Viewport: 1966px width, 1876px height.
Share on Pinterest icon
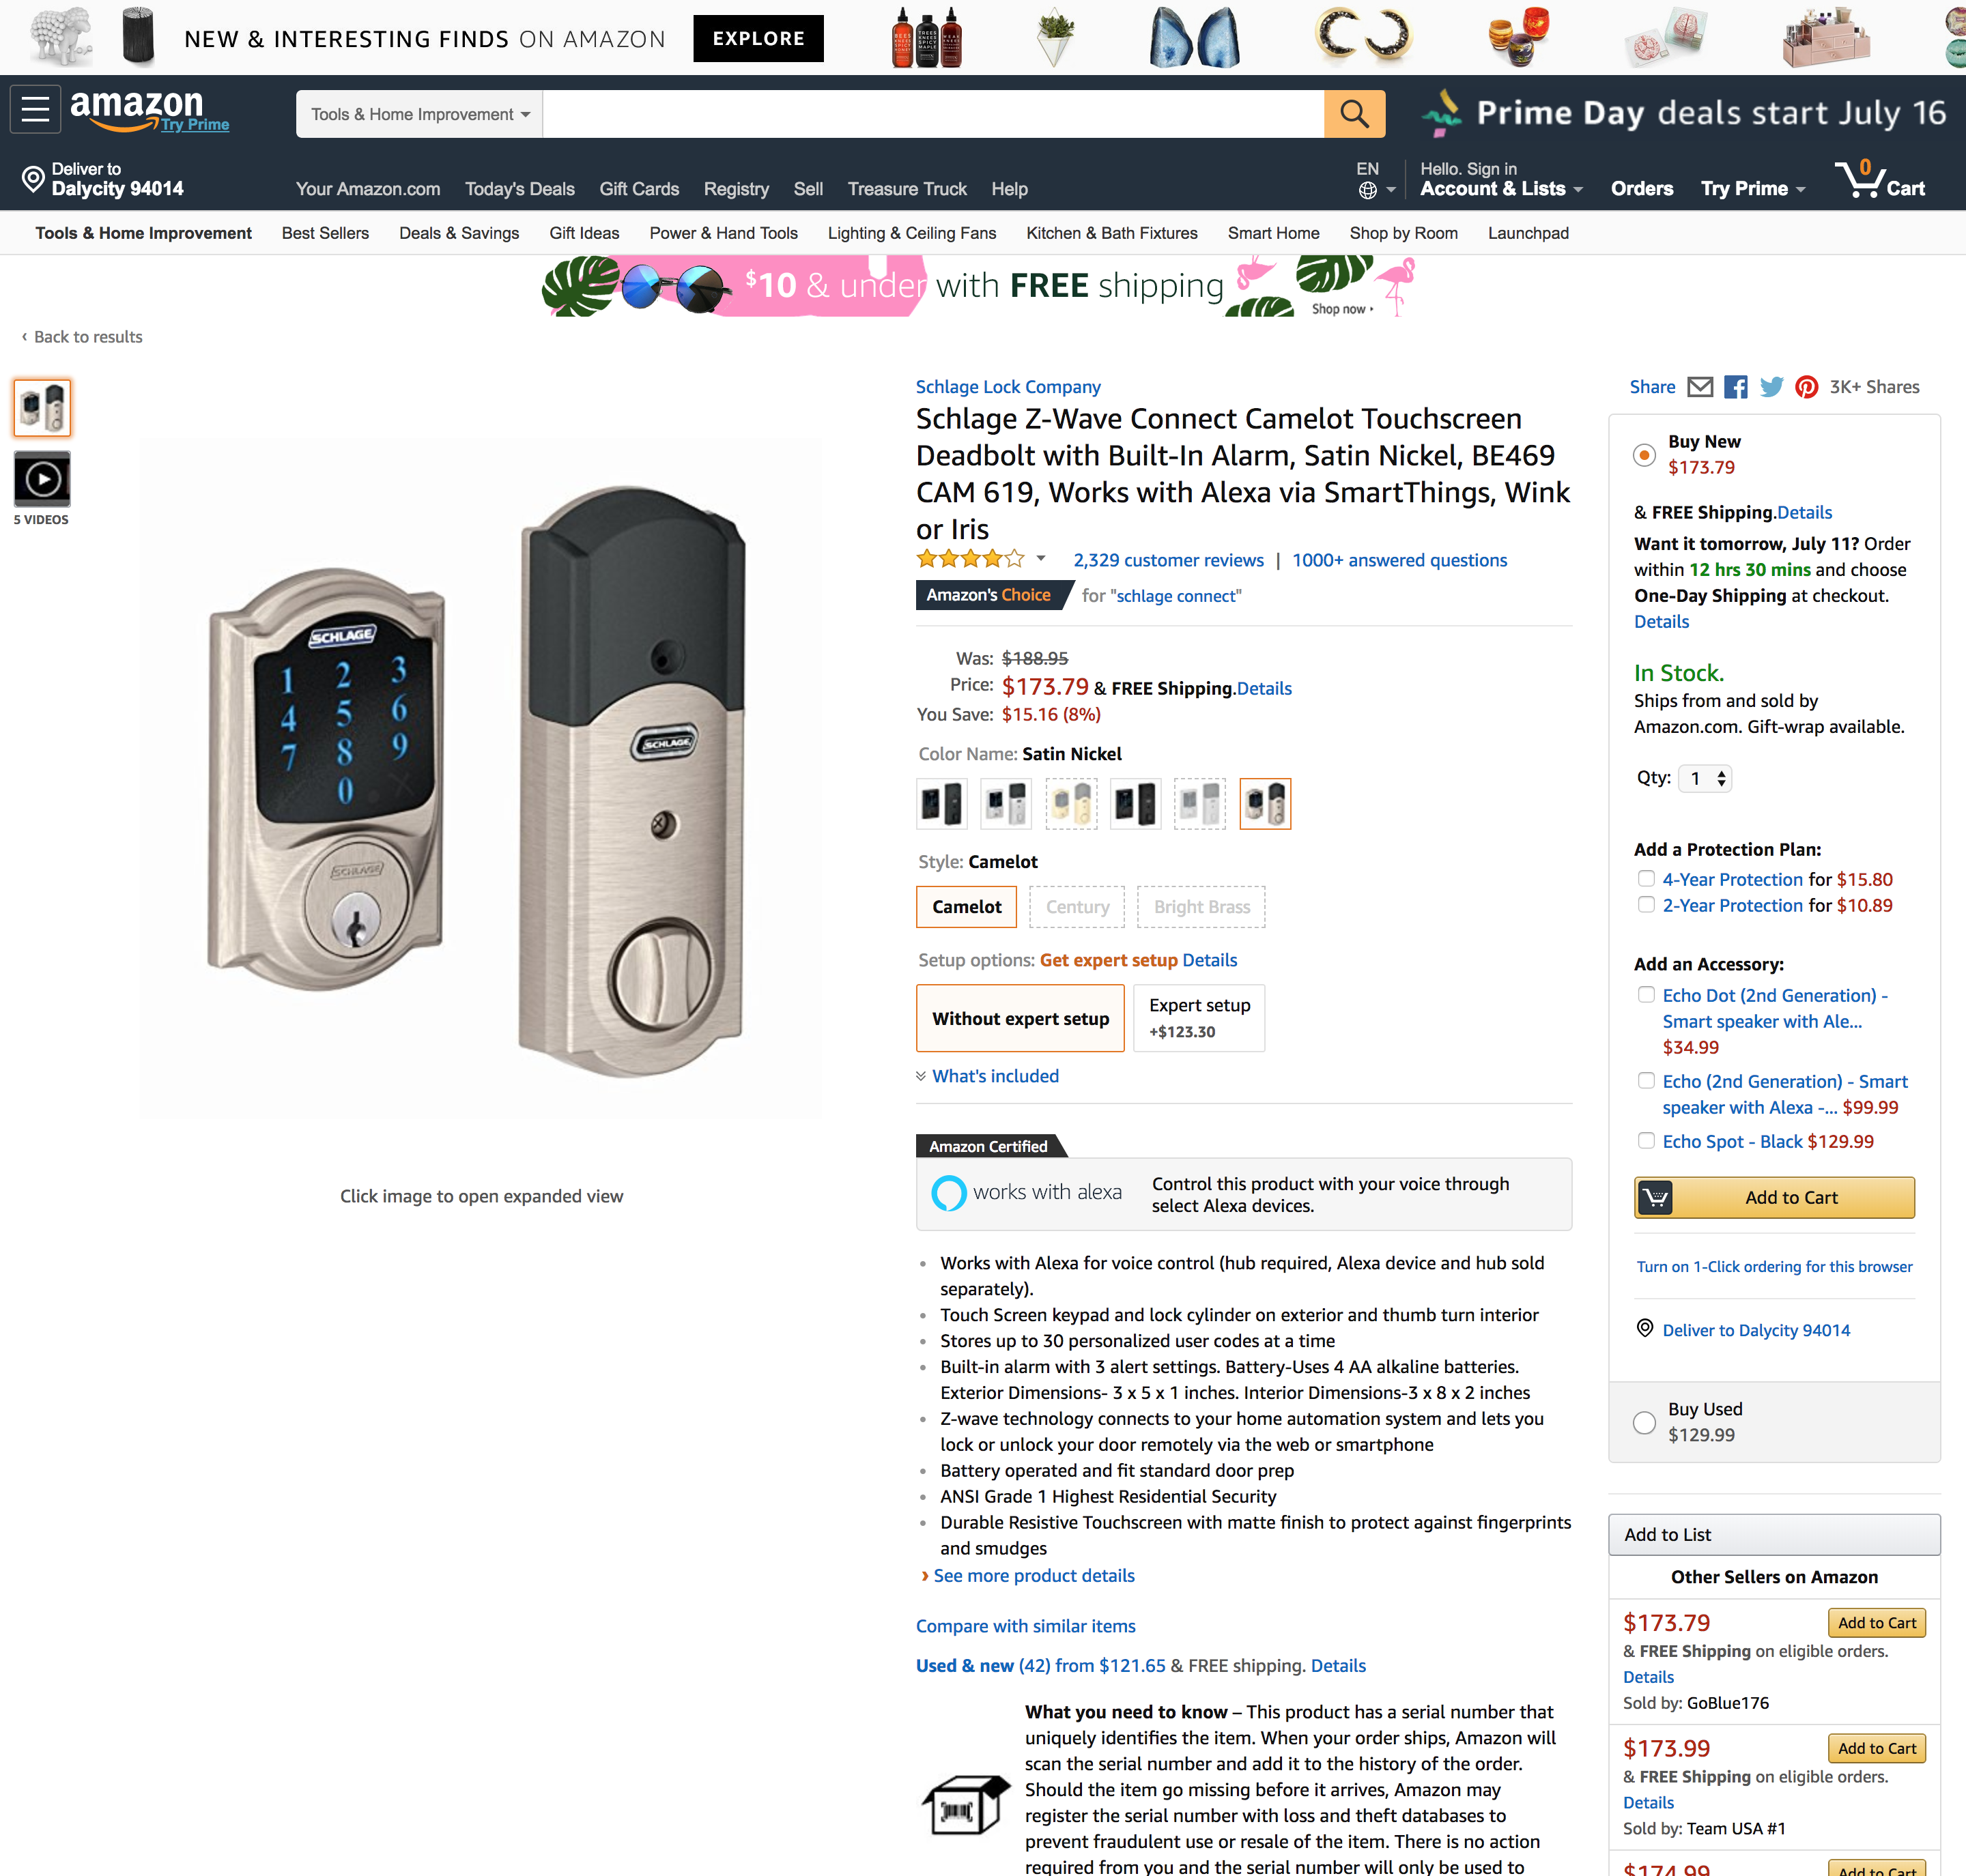[1806, 387]
